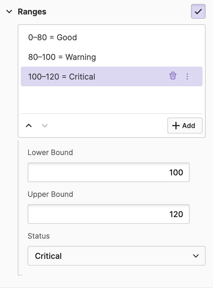
Task: Focus the Upper Bound field showing 120
Action: pos(108,214)
